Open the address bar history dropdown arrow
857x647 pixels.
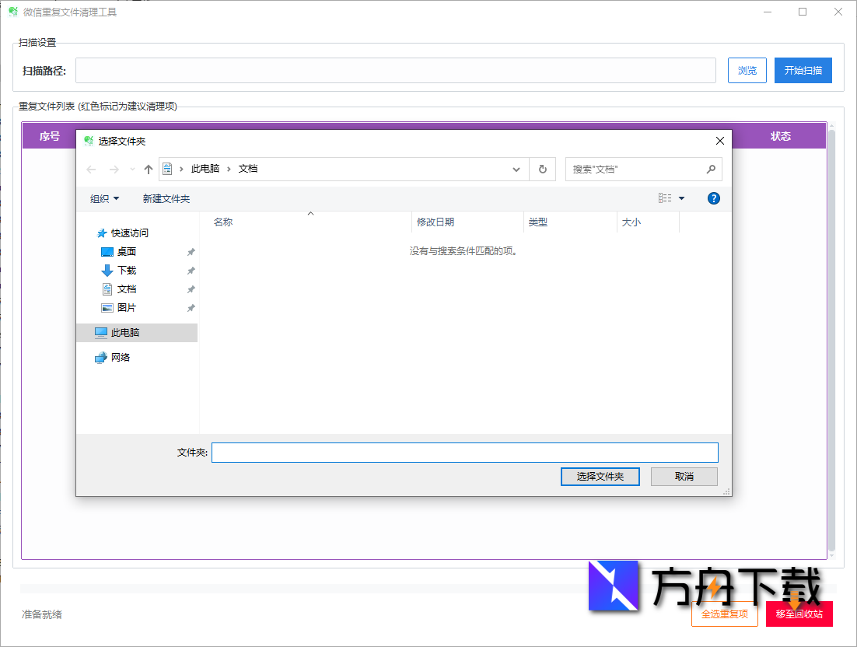point(516,169)
